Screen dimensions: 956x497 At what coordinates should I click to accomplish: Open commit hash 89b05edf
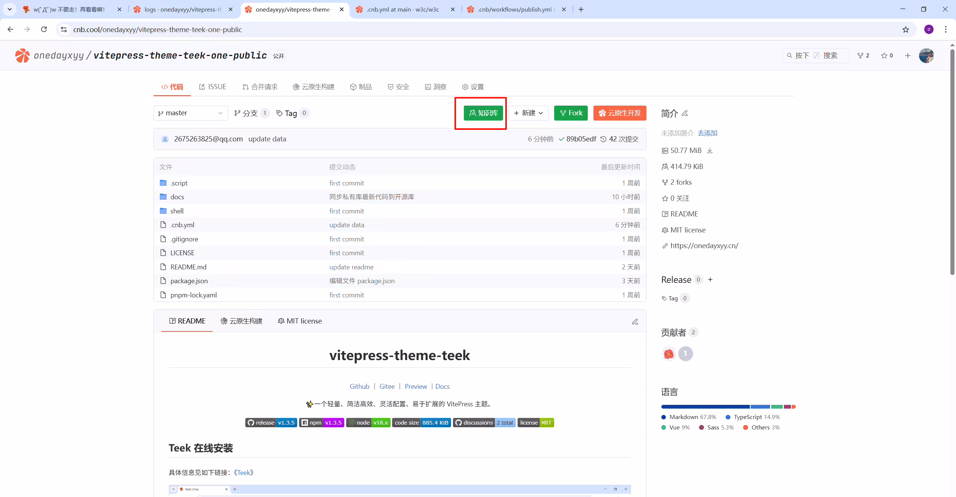(x=581, y=139)
